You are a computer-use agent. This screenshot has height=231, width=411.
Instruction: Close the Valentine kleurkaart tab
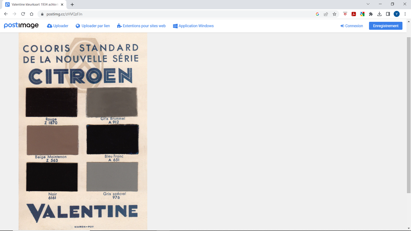pos(62,4)
